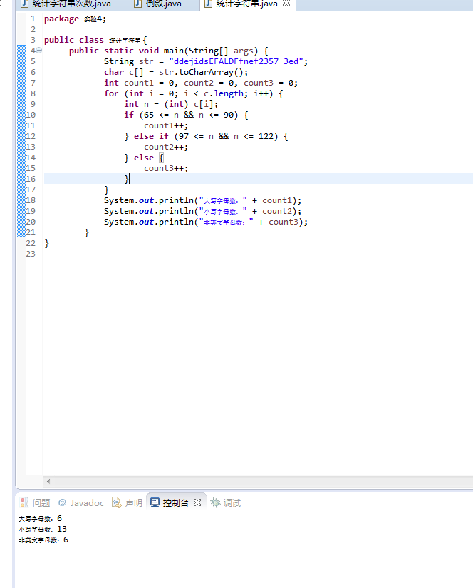Click the horizontal scrollbar left arrow
The image size is (473, 588).
point(48,481)
